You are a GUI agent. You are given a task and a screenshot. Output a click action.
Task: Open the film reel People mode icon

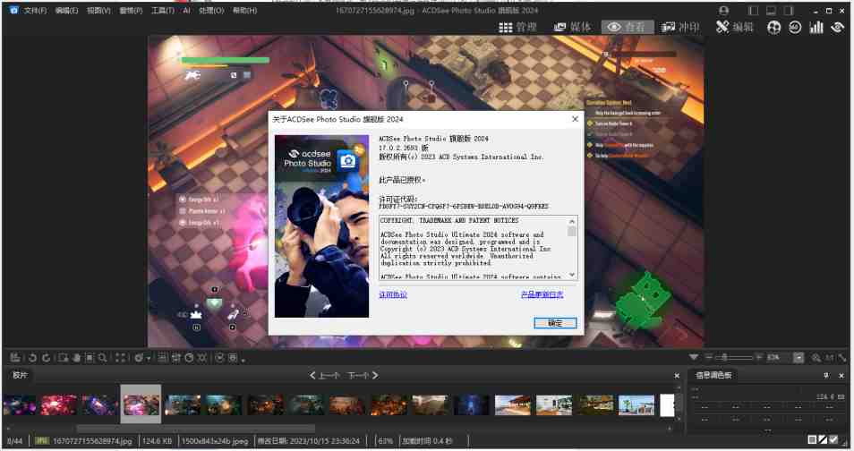coord(774,27)
